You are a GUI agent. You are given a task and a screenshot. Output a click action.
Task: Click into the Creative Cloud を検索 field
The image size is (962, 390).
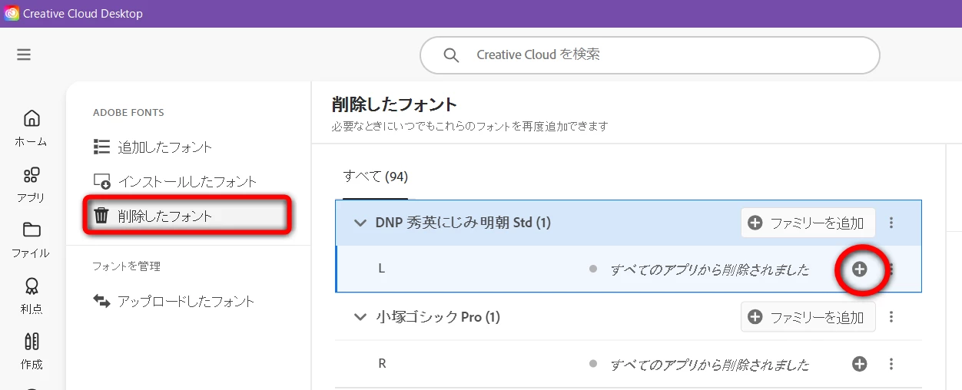649,55
